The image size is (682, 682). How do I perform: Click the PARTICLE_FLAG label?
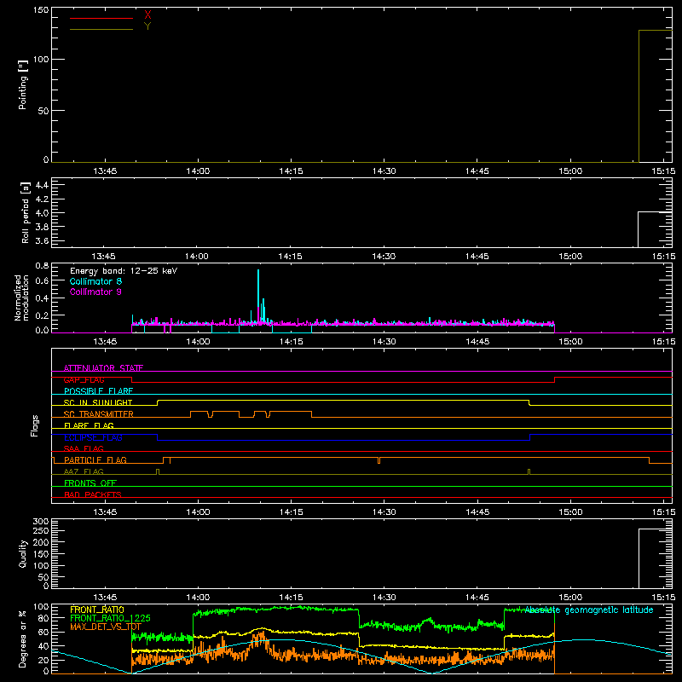(95, 459)
